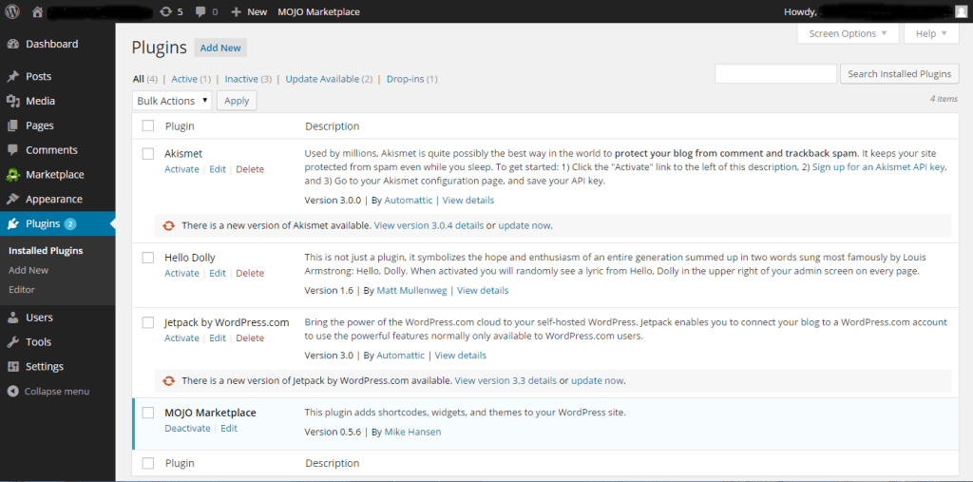Click the plus icon beside New
The height and width of the screenshot is (482, 973).
point(236,11)
